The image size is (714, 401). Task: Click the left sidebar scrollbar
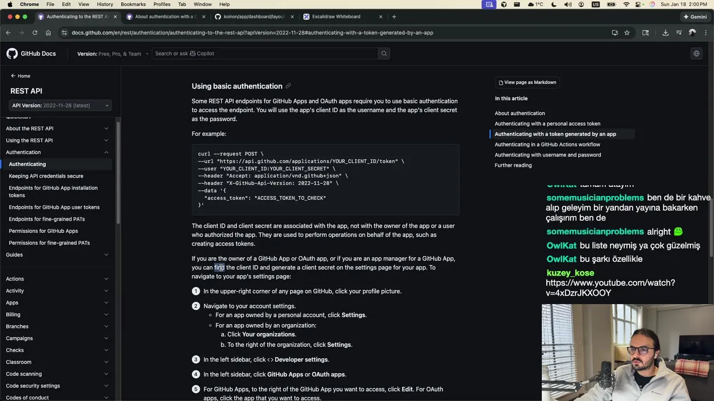pyautogui.click(x=118, y=173)
